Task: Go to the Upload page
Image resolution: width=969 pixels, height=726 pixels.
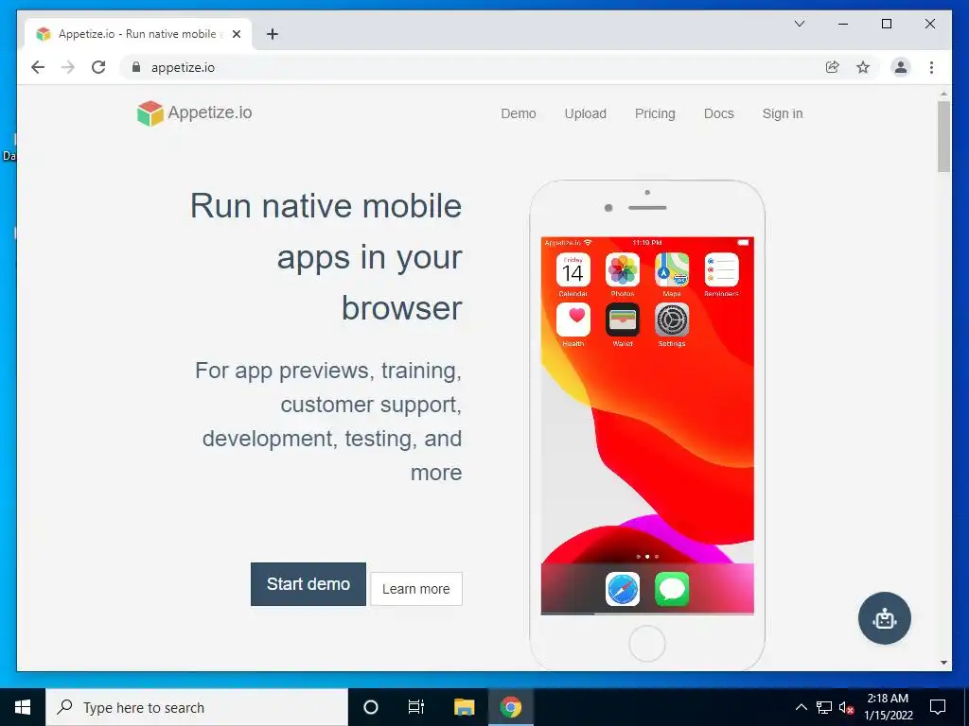Action: (585, 113)
